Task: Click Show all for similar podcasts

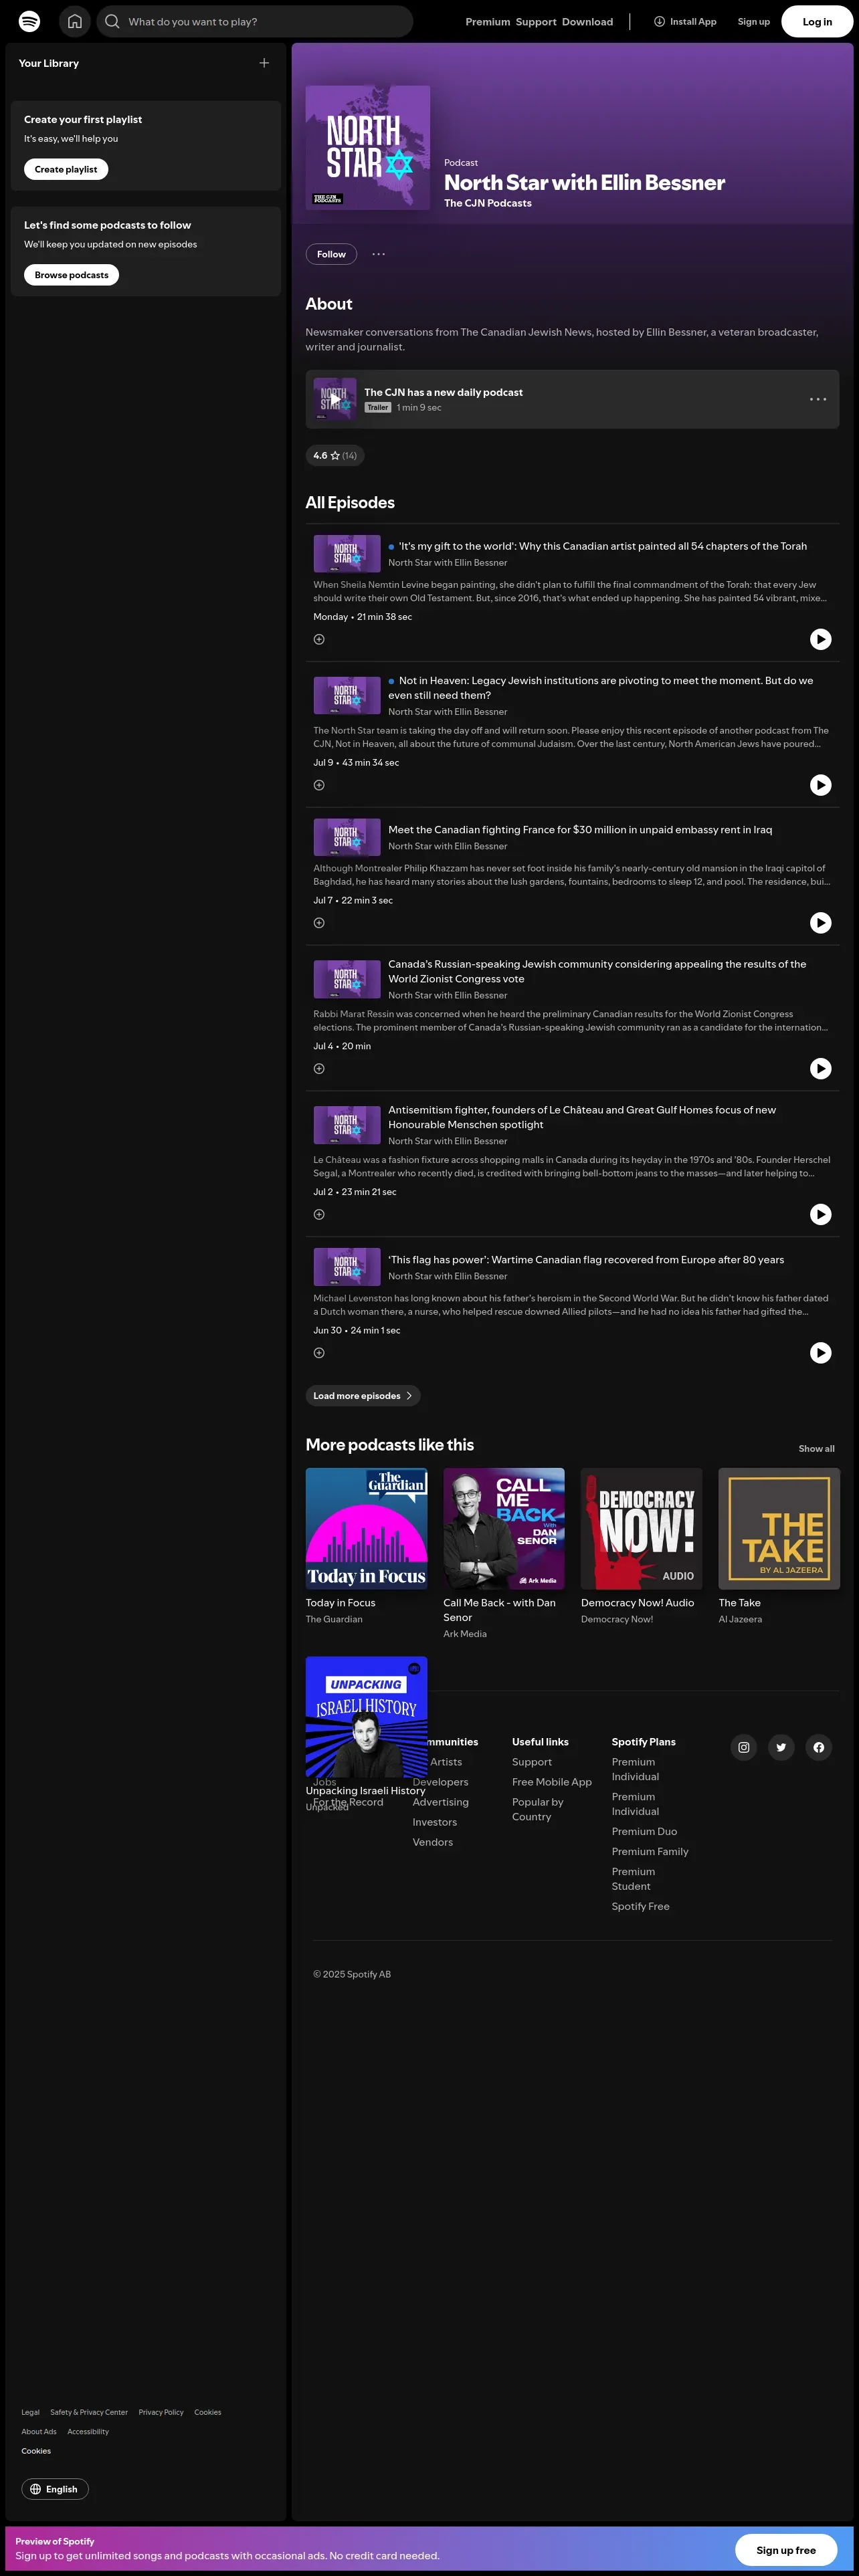Action: 816,1449
